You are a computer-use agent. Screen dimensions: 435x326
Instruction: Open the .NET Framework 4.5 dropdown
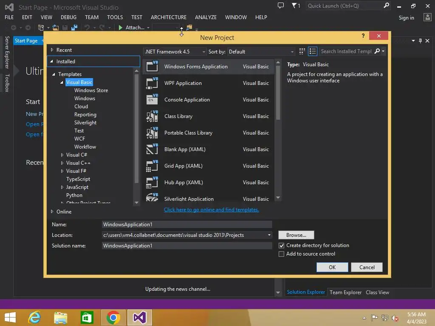(175, 51)
